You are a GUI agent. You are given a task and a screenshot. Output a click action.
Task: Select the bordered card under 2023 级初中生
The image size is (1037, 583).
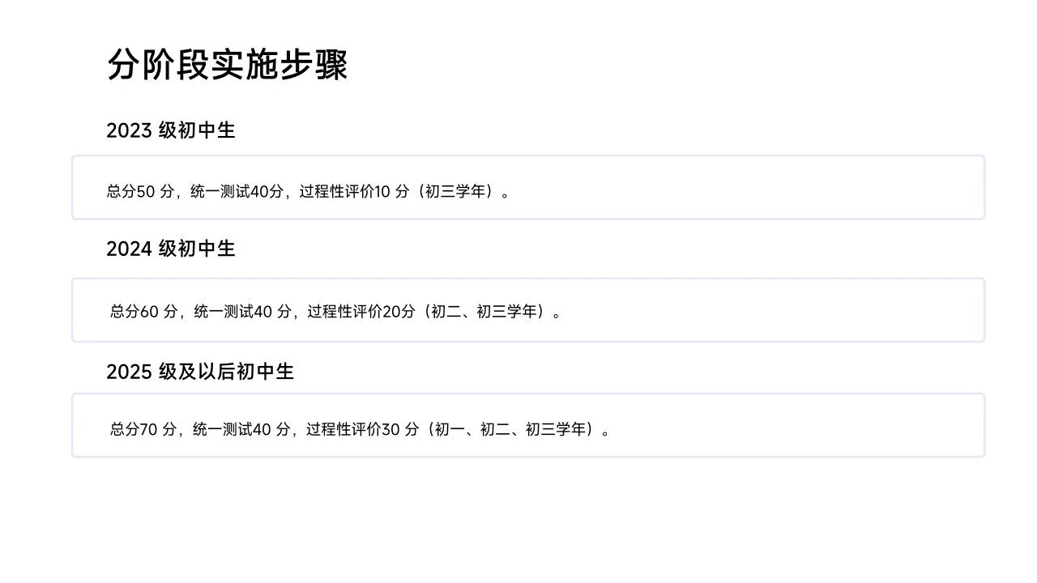528,187
